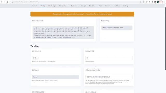
Task: Switch to the Console tab
Action: 35,6
